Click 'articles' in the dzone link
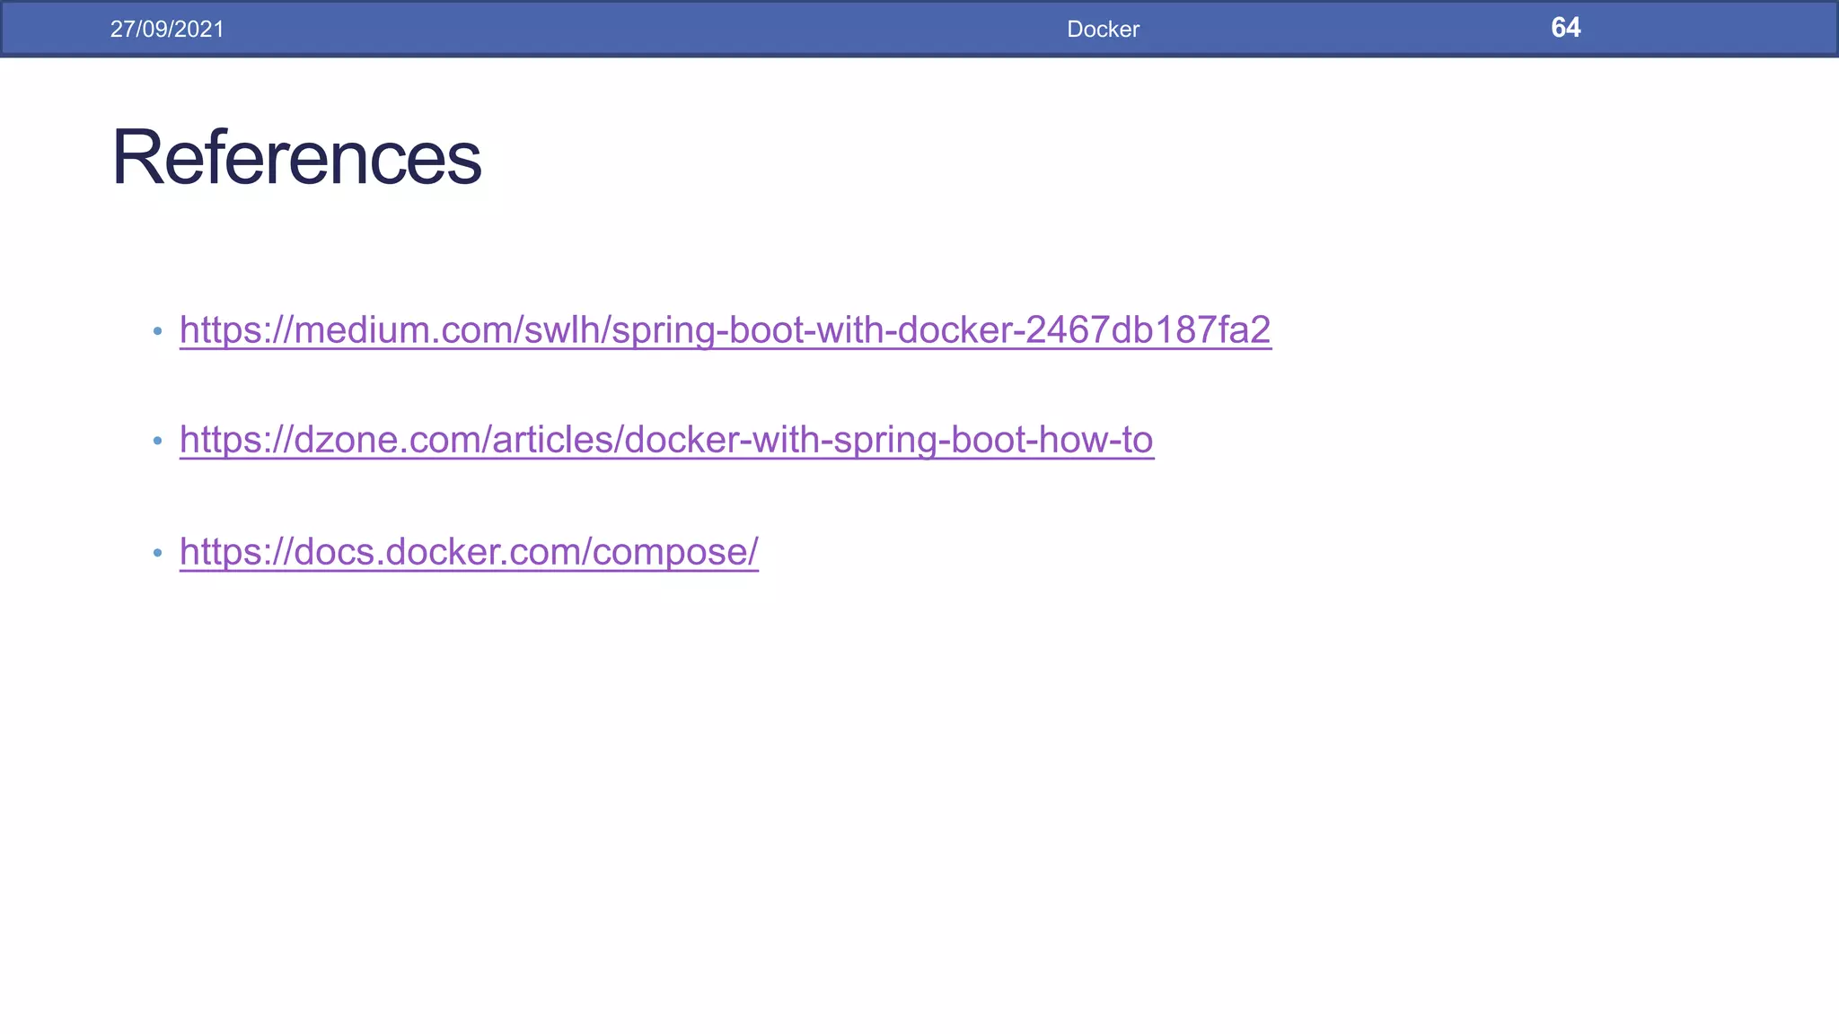 [551, 440]
